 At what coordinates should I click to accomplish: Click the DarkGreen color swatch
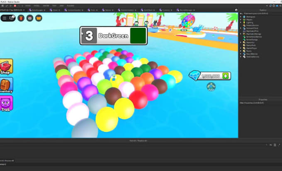click(138, 36)
